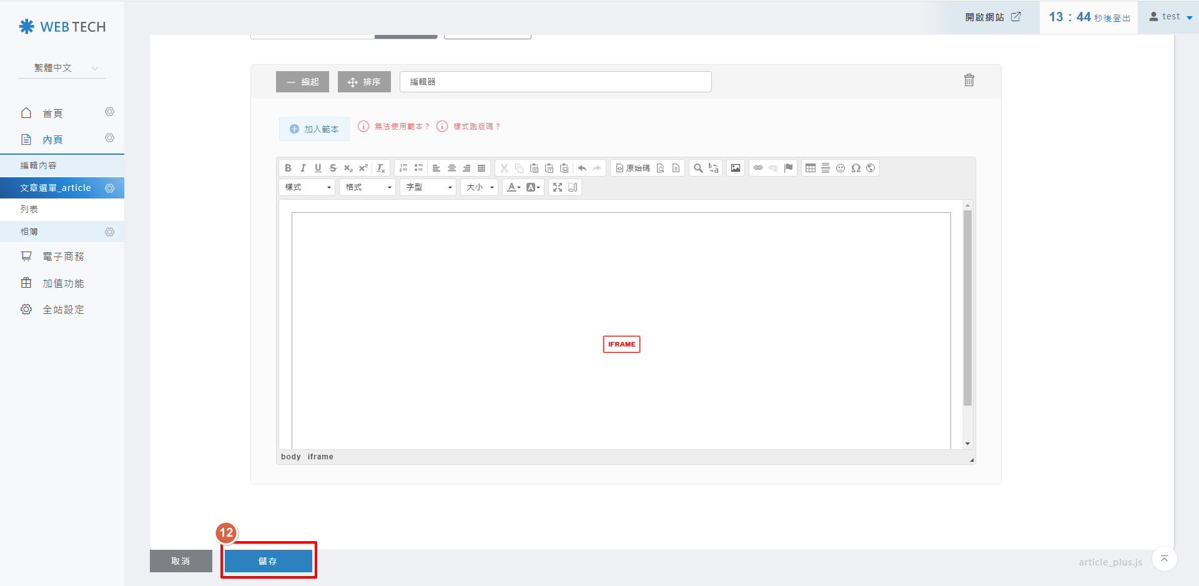Open the 電子商務 sidebar menu
1199x586 pixels.
tap(62, 256)
